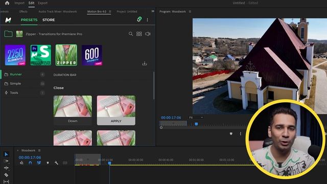The image size is (327, 184).
Task: Click the presets list vertical scrollbar
Action: (x=154, y=85)
